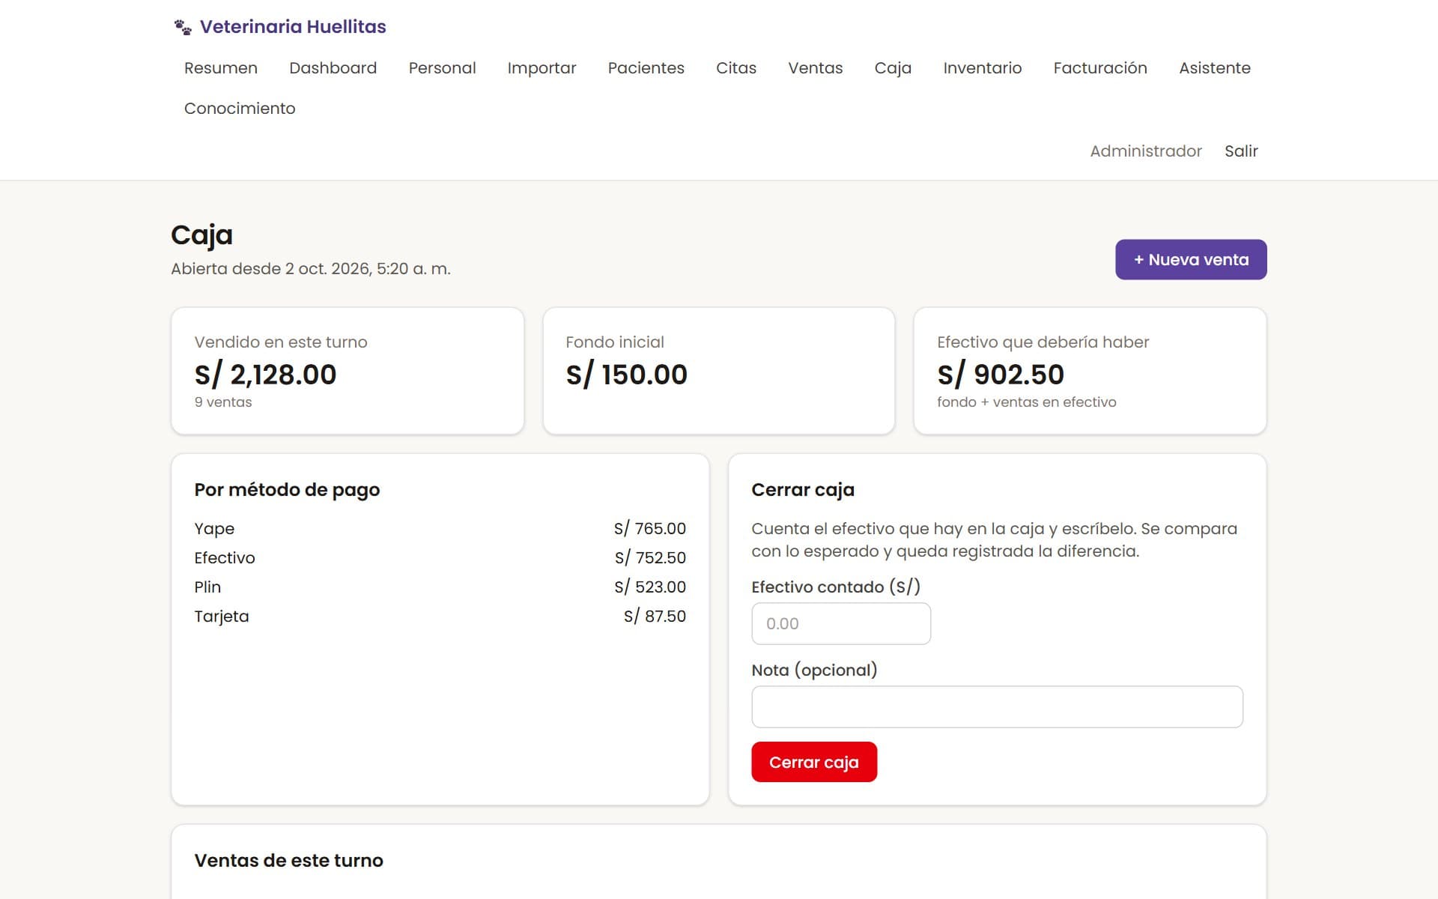Open the Dashboard page
1438x899 pixels.
click(333, 68)
